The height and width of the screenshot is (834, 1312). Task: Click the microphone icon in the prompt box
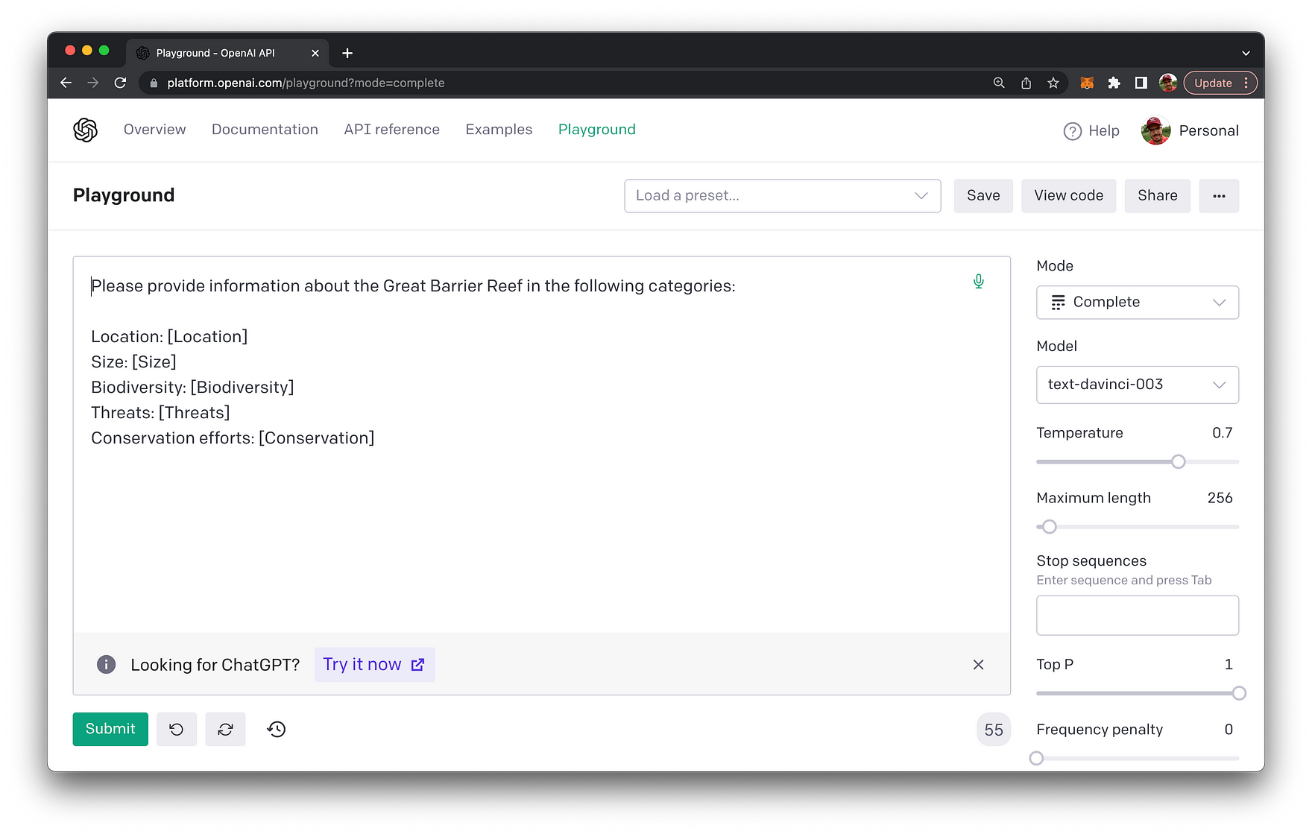979,281
